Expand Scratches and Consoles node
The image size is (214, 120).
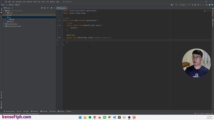pos(4,26)
